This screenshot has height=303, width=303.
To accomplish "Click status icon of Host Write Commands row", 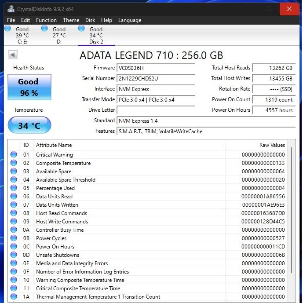I will click(14, 221).
